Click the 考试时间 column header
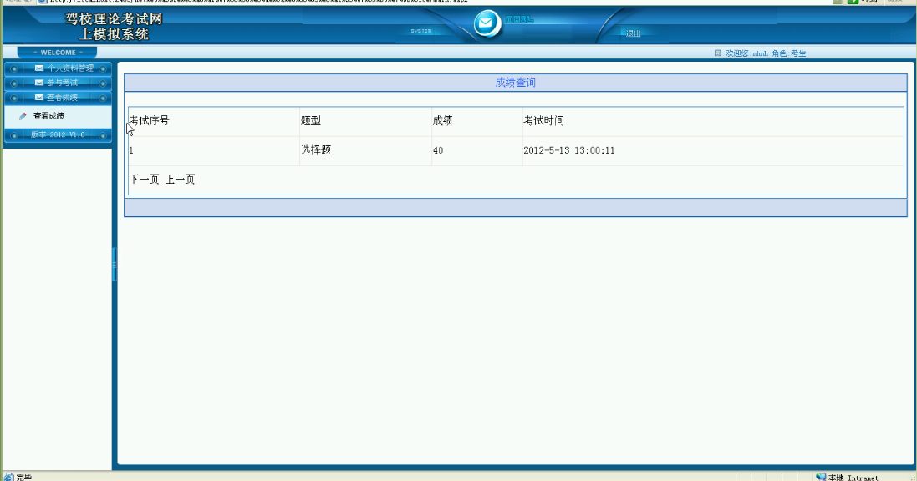This screenshot has height=481, width=917. point(544,121)
